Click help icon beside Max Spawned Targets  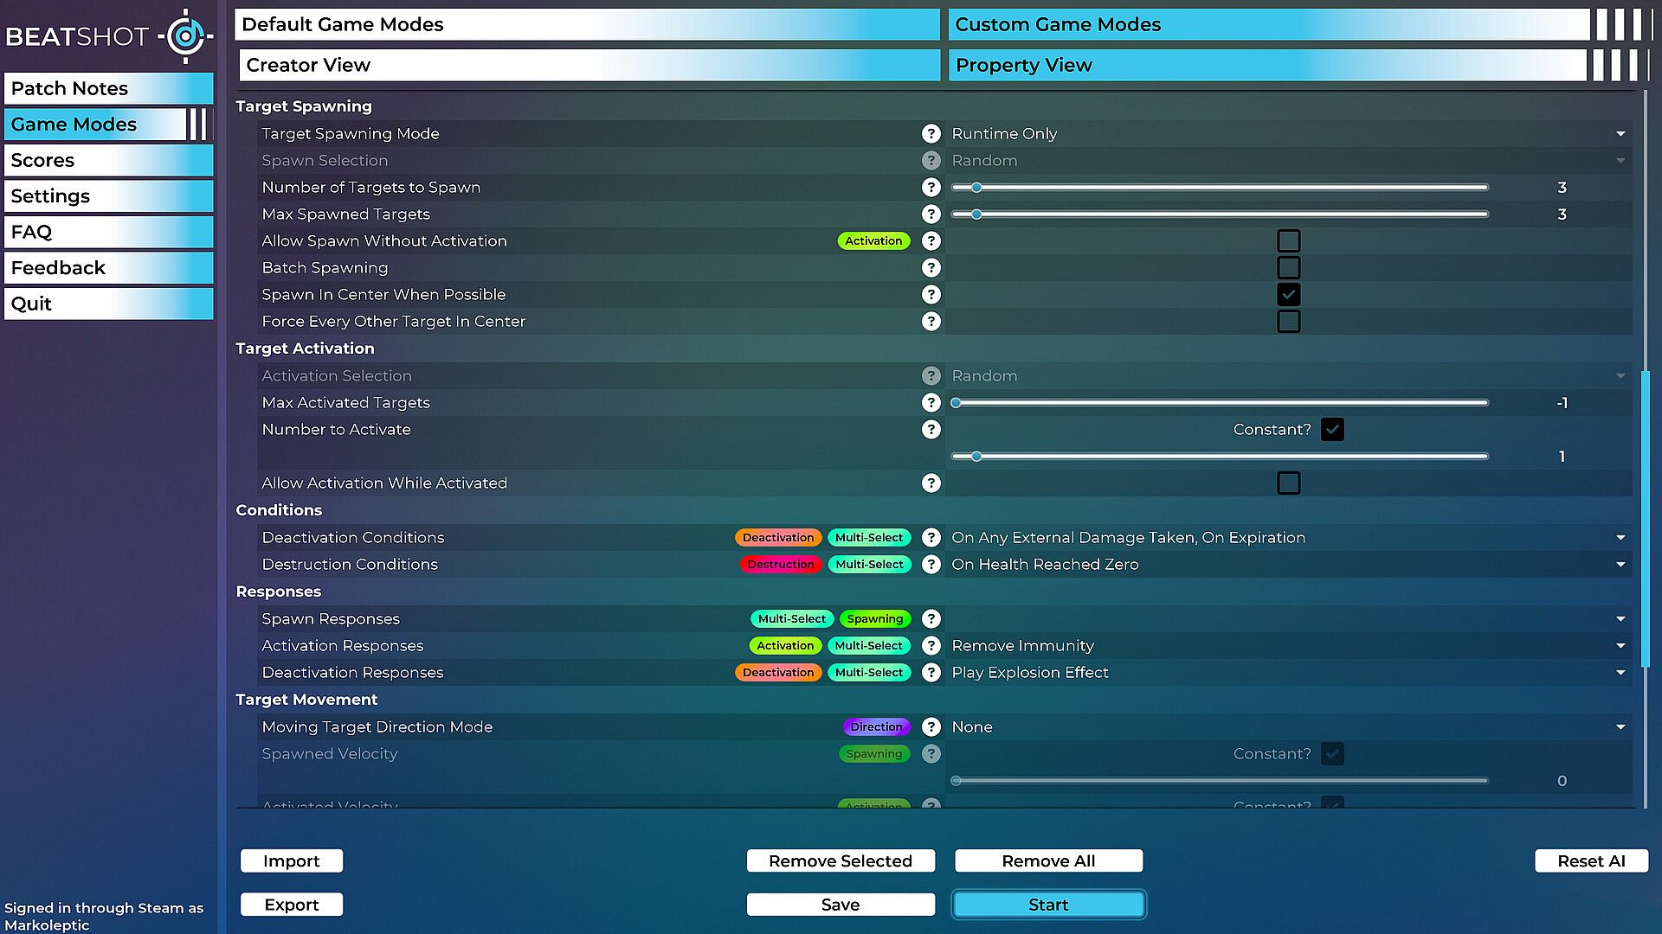coord(931,214)
